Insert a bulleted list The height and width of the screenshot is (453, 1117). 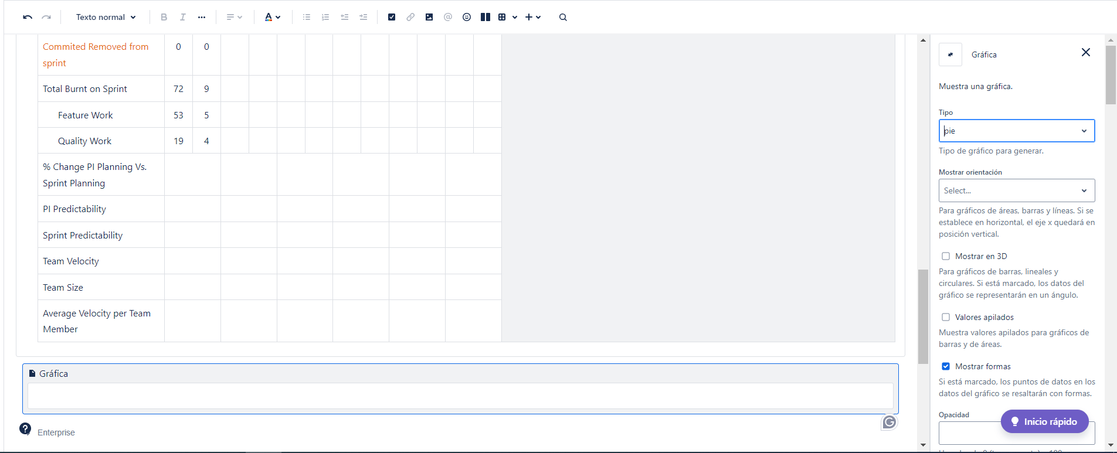tap(307, 17)
